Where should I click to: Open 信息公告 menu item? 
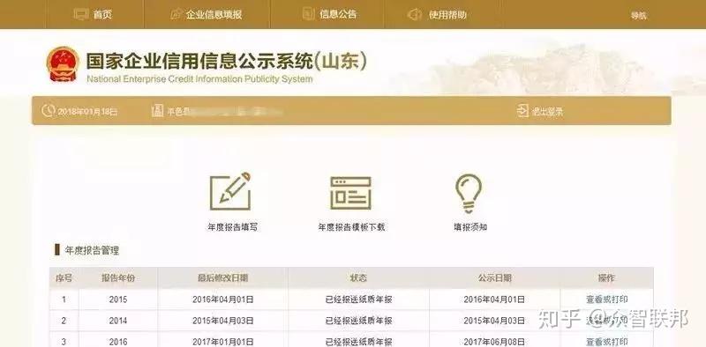tap(338, 14)
